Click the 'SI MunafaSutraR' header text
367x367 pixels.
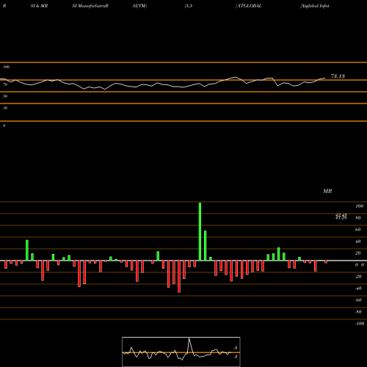[x=90, y=6]
